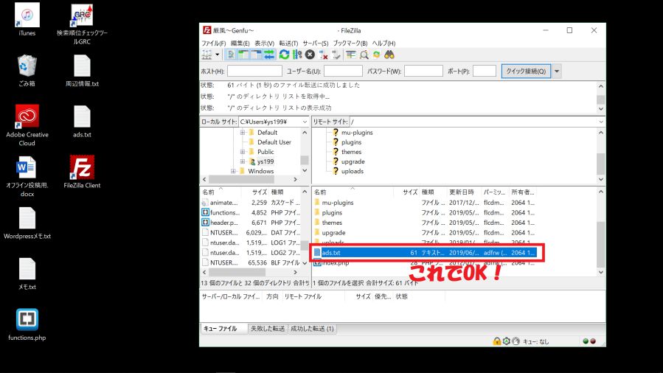Click the refresh file lists icon
The image size is (663, 373).
284,55
